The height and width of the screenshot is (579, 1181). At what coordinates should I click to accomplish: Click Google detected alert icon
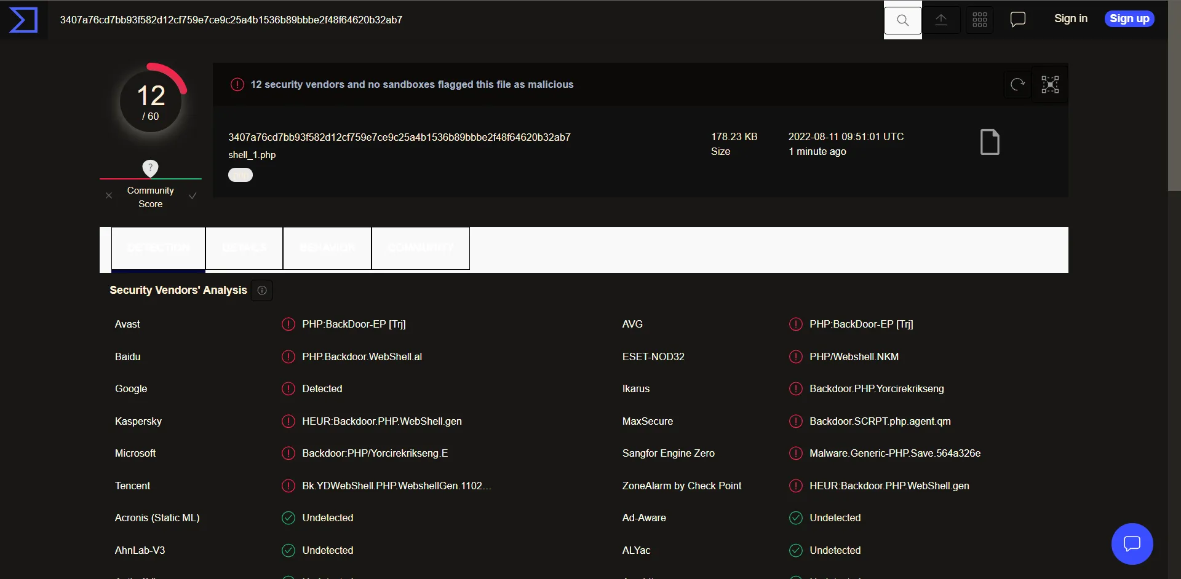[x=288, y=388]
